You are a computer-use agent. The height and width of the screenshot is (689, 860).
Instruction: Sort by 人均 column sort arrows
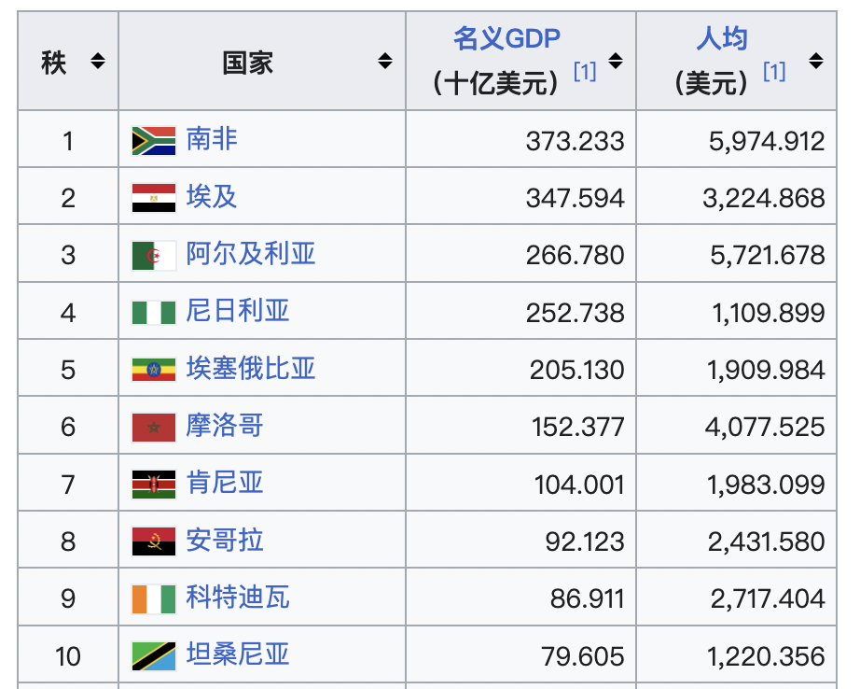click(x=816, y=63)
